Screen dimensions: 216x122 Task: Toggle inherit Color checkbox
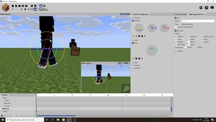202,39
